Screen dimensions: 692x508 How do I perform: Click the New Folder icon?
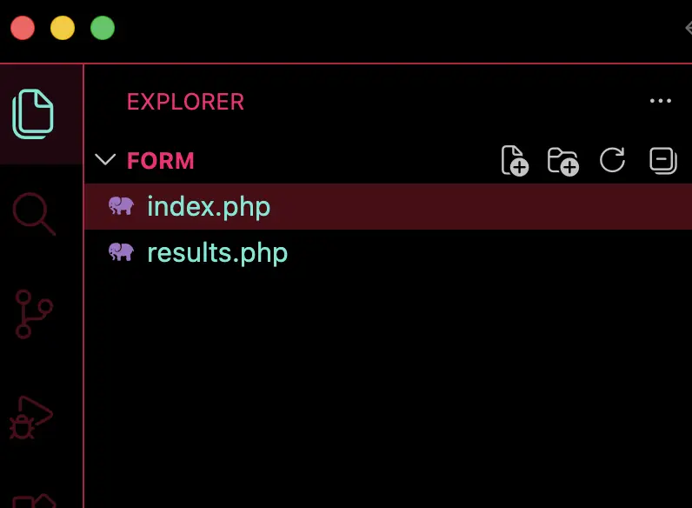(x=563, y=161)
